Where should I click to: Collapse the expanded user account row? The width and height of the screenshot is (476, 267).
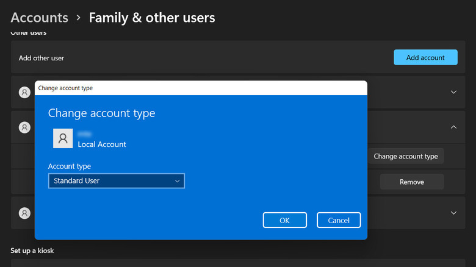click(453, 127)
